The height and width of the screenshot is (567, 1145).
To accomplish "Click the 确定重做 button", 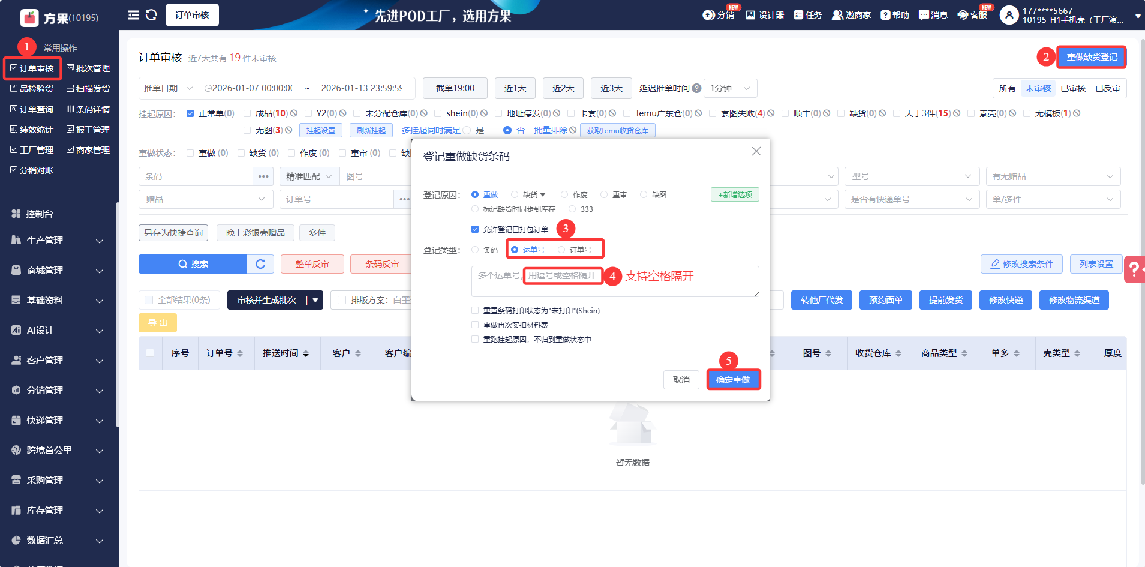I will [x=733, y=380].
